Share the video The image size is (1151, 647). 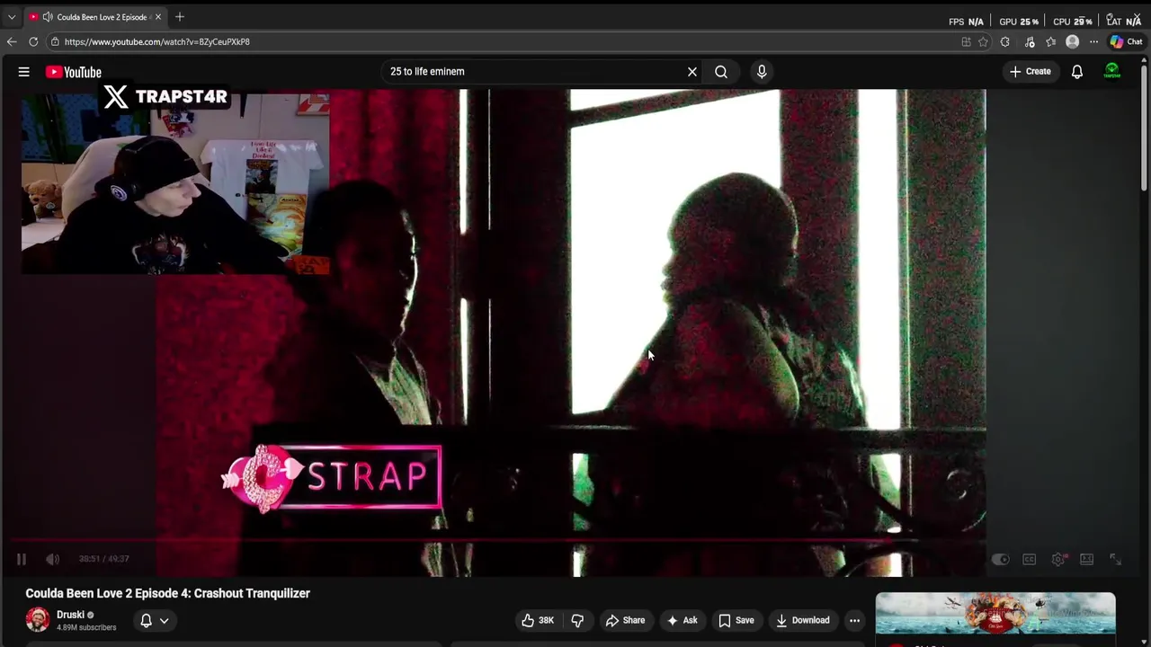625,620
